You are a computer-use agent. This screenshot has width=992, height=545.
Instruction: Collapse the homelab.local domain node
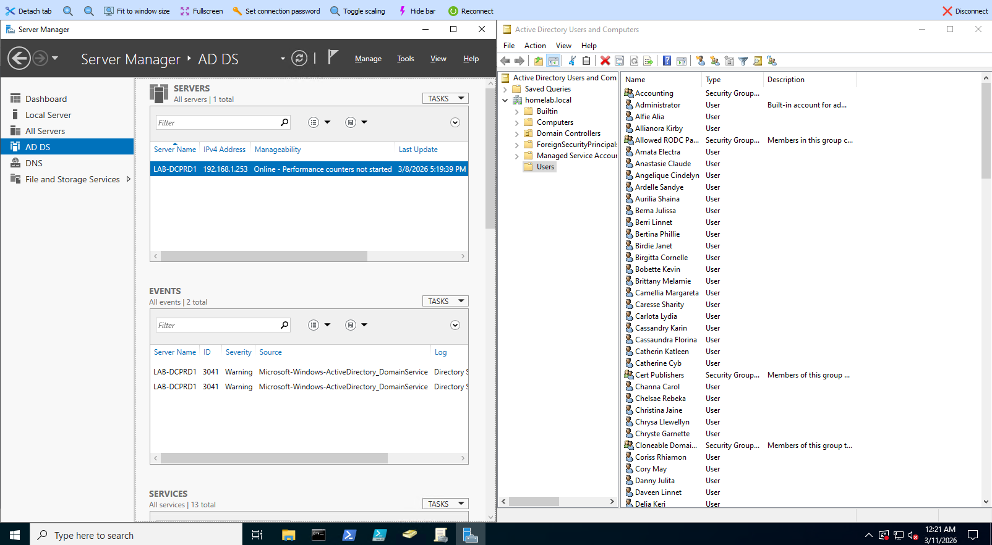click(x=505, y=101)
